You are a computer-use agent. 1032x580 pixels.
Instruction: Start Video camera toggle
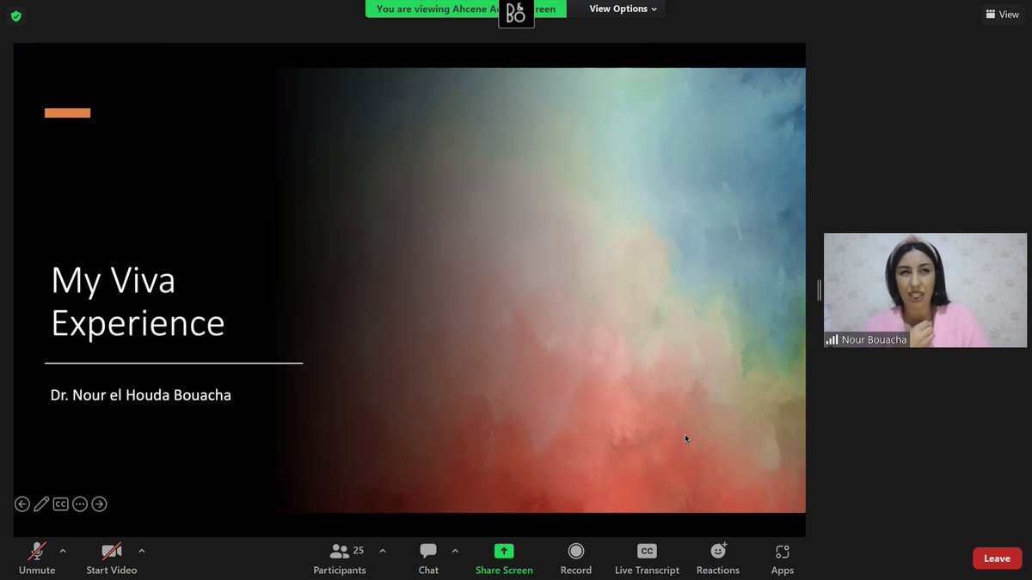[112, 559]
